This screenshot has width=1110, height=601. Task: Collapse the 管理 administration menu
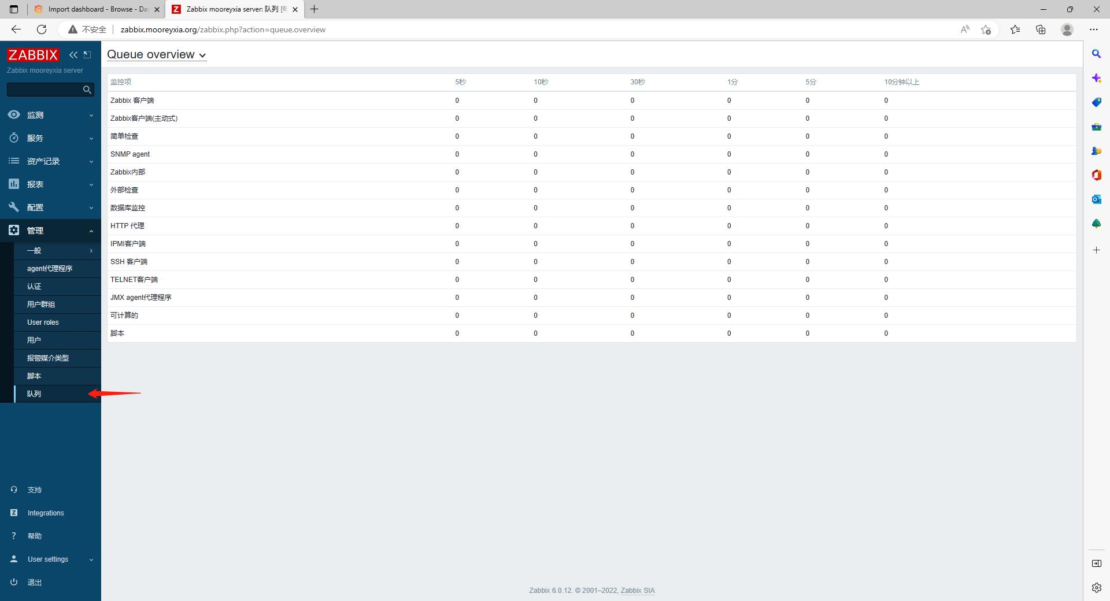pyautogui.click(x=50, y=231)
